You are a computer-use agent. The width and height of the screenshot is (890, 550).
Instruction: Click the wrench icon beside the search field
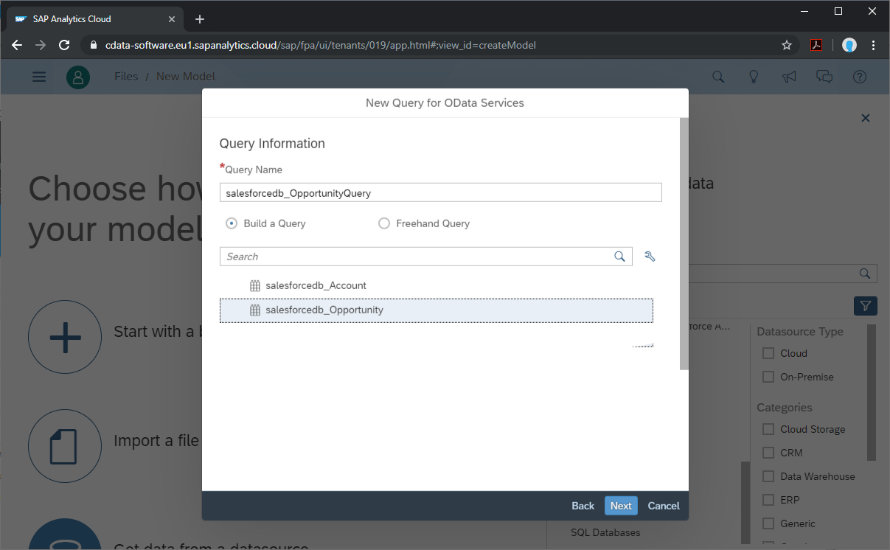650,256
